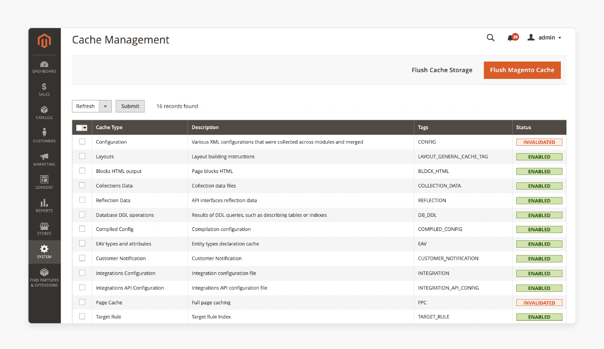This screenshot has width=604, height=349.
Task: Click the search magnifier icon
Action: [490, 38]
